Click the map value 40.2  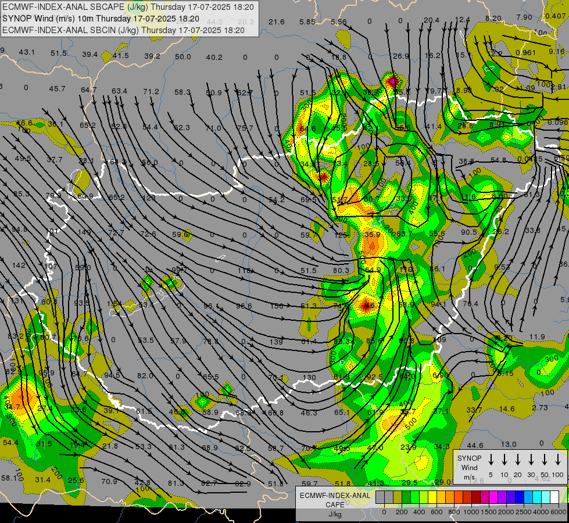[x=214, y=57]
